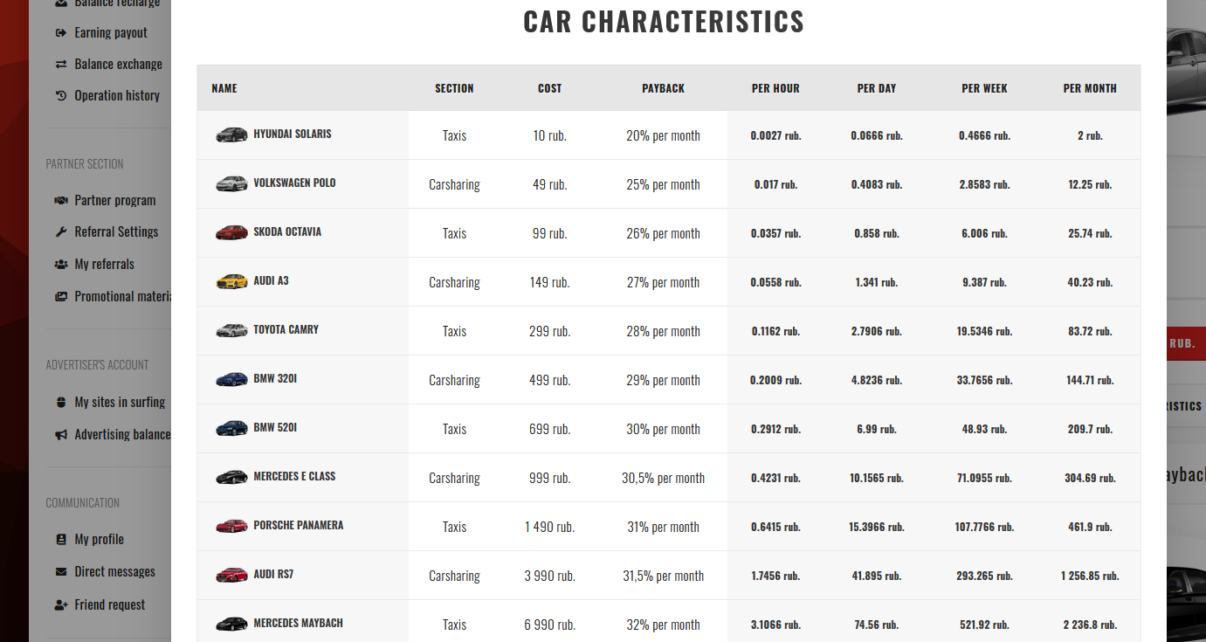Click the BMW 520I car thumbnail

pos(231,428)
